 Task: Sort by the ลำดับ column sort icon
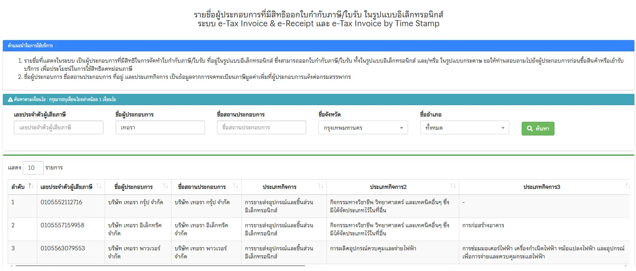click(31, 186)
